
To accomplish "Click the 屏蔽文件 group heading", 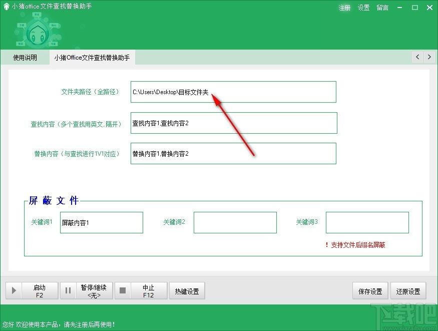I will point(54,201).
